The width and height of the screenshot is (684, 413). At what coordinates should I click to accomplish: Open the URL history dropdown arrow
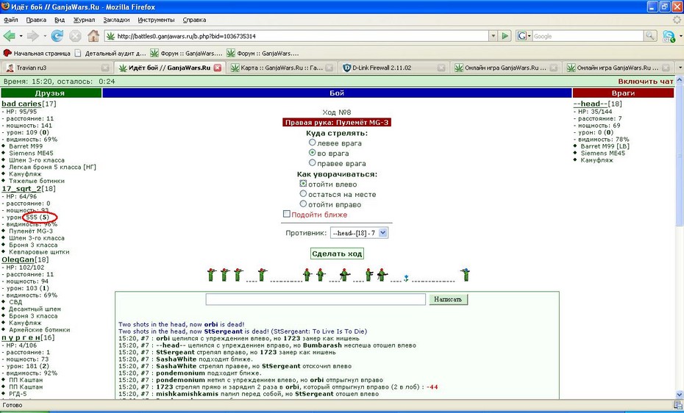point(493,36)
